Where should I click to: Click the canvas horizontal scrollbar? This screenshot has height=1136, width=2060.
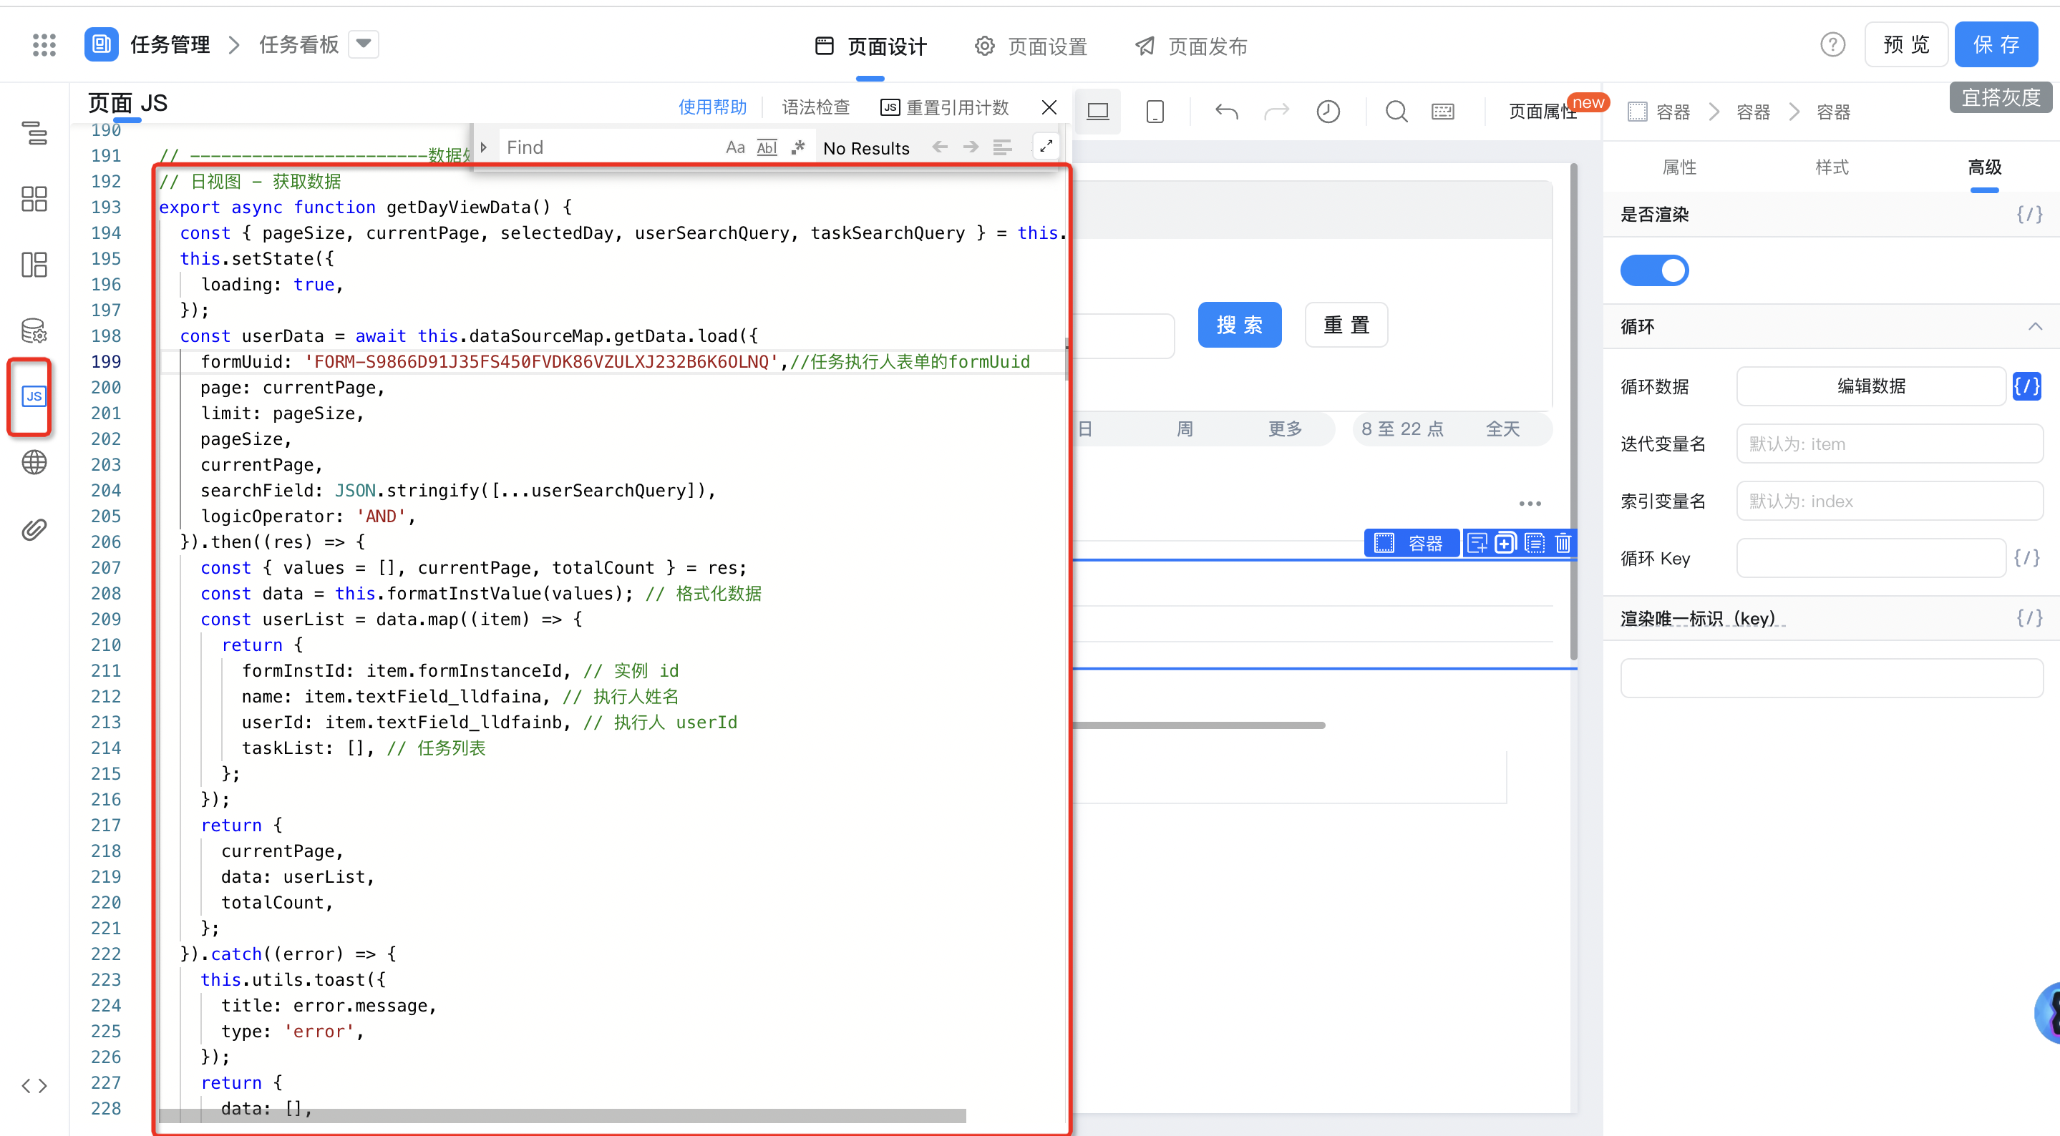click(1200, 725)
